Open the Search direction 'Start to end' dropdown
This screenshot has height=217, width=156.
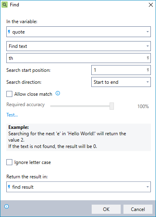121,82
